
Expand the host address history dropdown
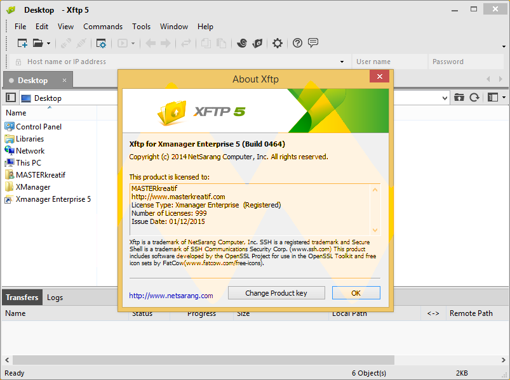point(342,62)
